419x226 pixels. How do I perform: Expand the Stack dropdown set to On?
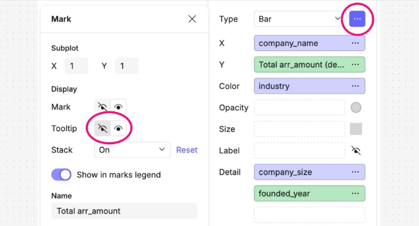tap(132, 150)
